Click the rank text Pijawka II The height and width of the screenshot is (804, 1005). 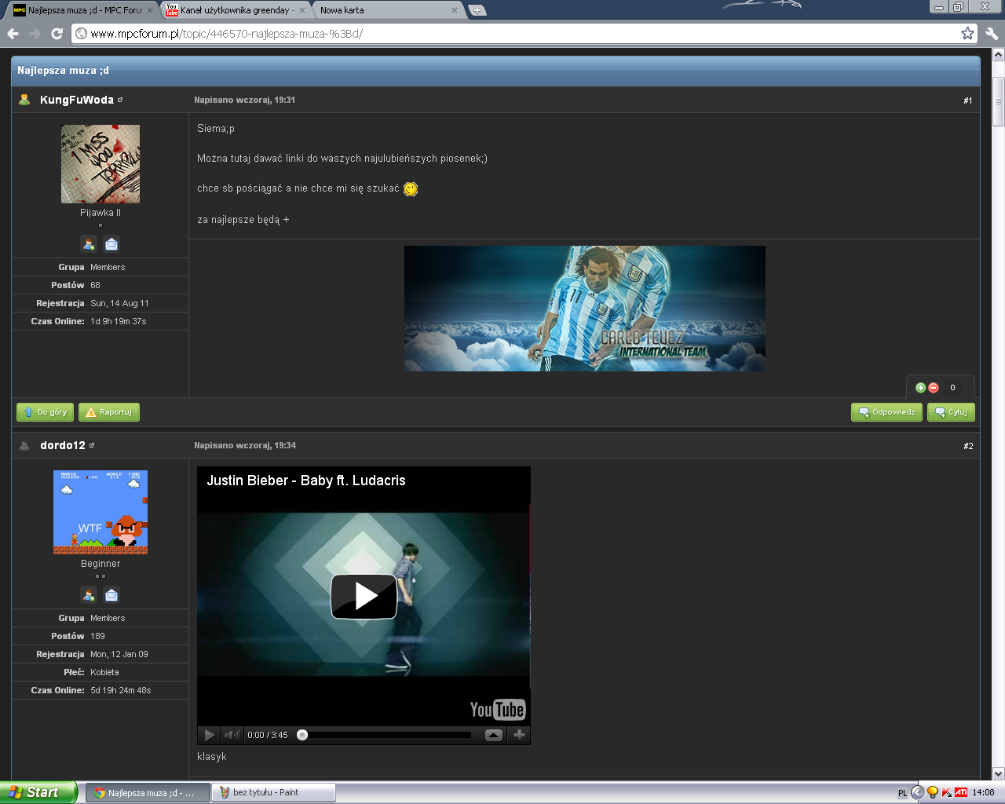tap(100, 213)
